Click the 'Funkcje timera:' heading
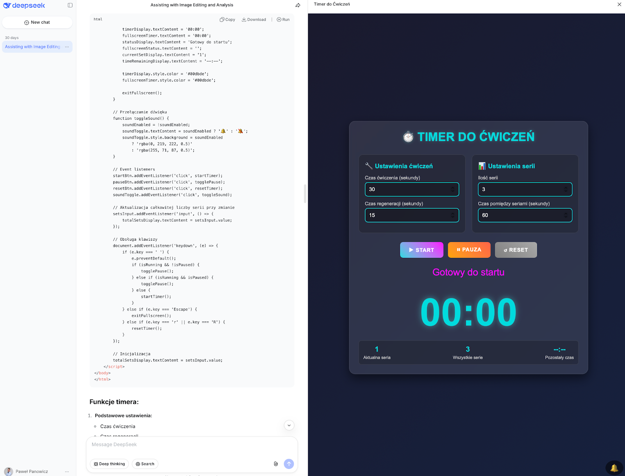625x476 pixels. pyautogui.click(x=114, y=402)
